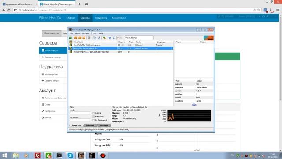Screen dimensions: 282x159
Task: Open the Start menu on the taskbar
Action: point(5,155)
